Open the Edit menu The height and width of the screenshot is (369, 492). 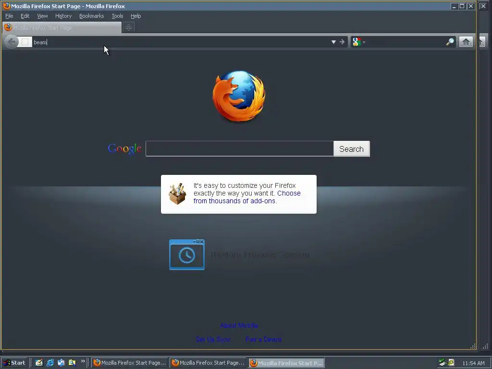click(25, 16)
